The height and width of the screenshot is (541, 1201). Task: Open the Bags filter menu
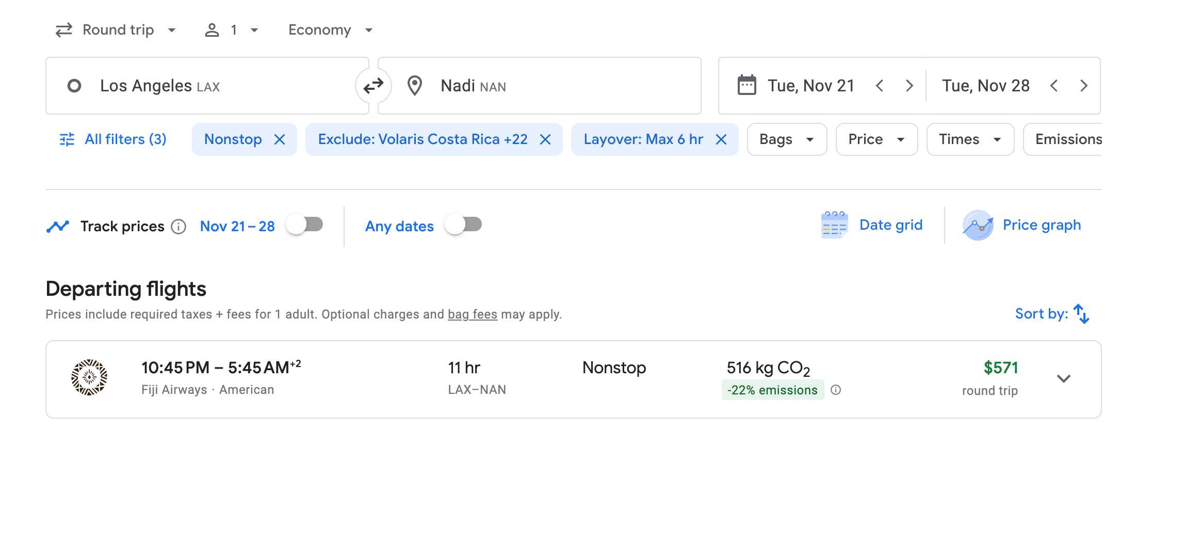point(787,139)
